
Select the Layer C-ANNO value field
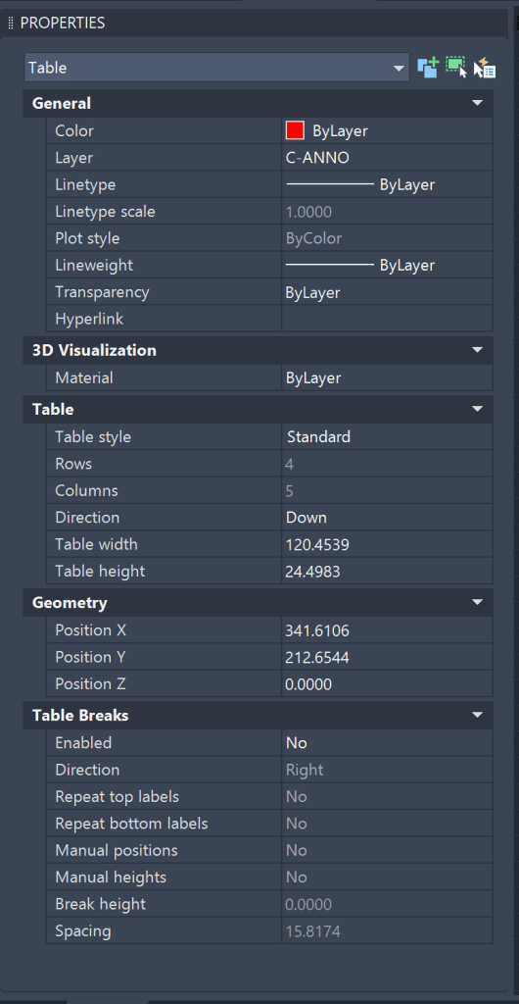point(388,158)
